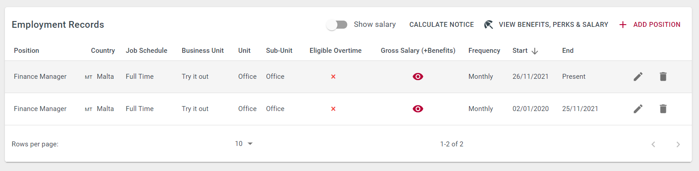Viewport: 699px width, 171px height.
Task: Edit the position record ending 25/11/2021
Action: 638,109
